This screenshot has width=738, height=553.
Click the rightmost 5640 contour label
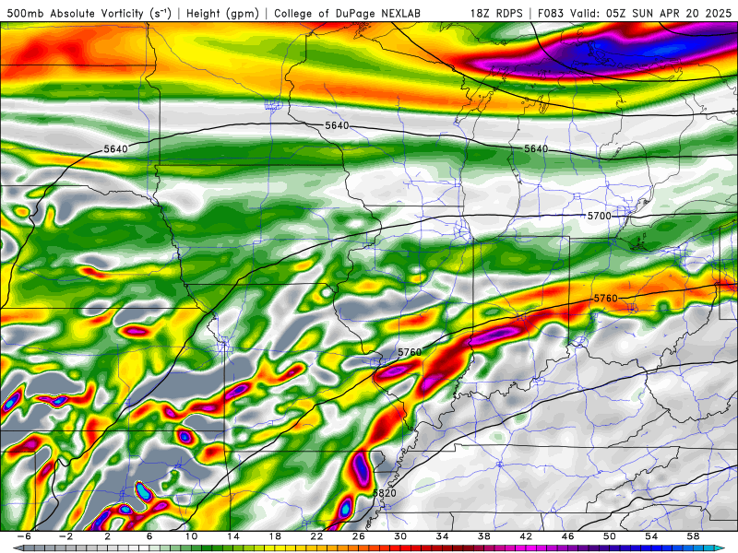point(536,148)
